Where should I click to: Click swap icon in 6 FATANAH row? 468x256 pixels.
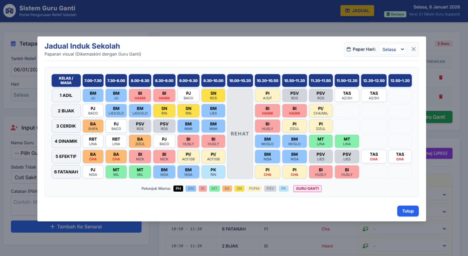click(365, 229)
